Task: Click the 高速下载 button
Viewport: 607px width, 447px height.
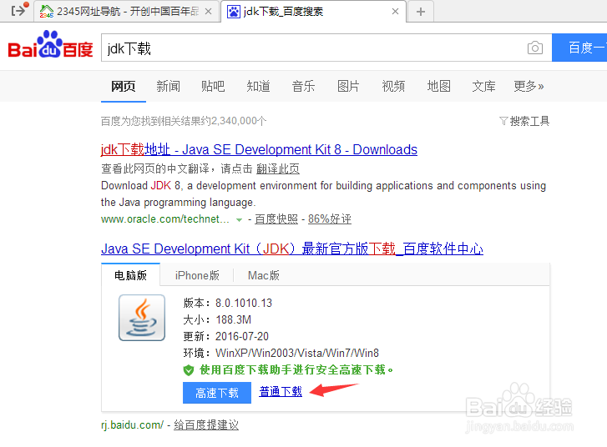Action: click(217, 393)
